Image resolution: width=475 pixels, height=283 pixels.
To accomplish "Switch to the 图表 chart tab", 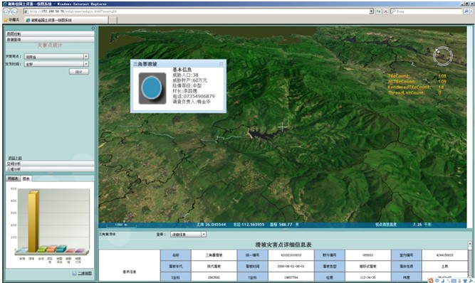I will coord(26,178).
